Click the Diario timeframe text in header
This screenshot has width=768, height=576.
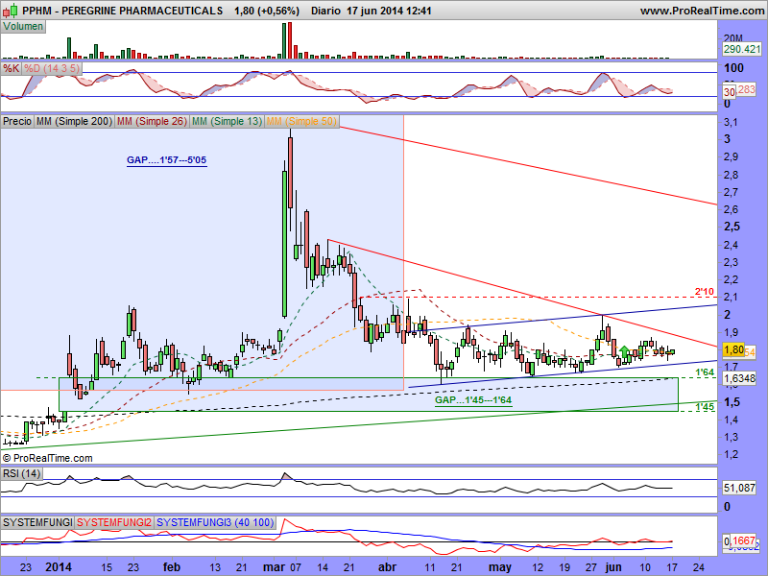325,11
